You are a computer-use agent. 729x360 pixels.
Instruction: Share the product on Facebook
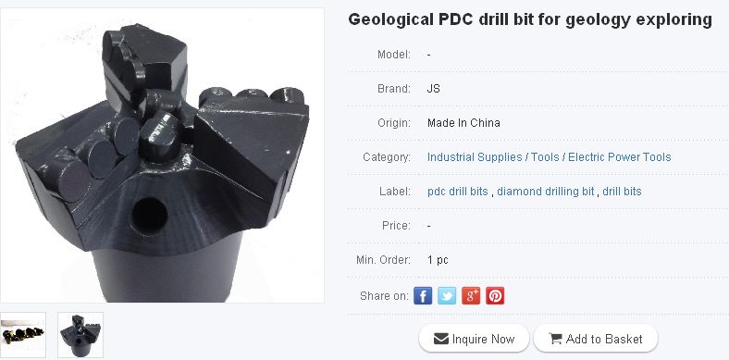point(423,296)
